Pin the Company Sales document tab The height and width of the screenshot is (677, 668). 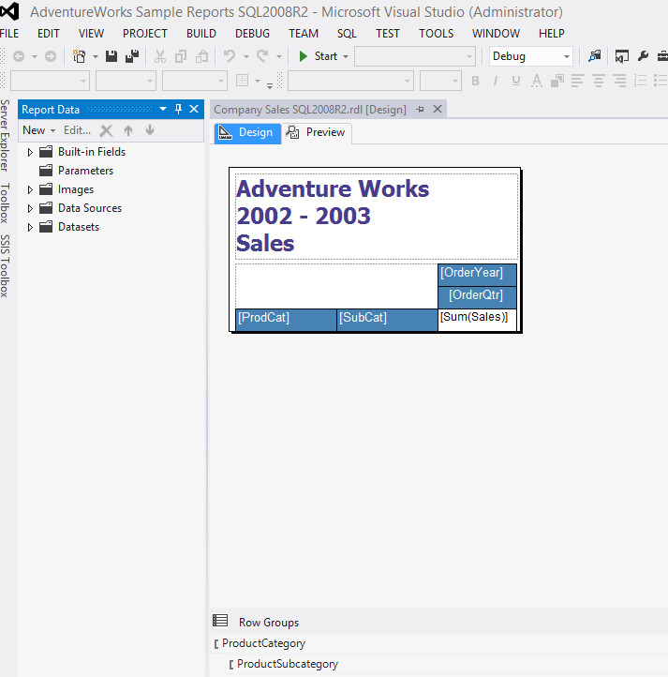point(420,110)
